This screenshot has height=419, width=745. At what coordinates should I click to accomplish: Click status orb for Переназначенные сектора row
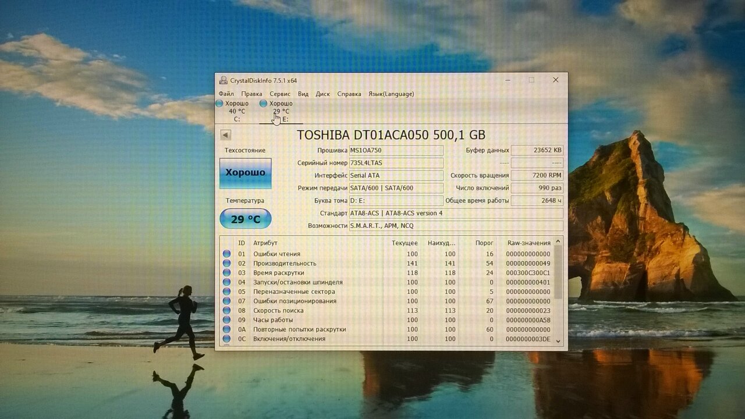(226, 292)
